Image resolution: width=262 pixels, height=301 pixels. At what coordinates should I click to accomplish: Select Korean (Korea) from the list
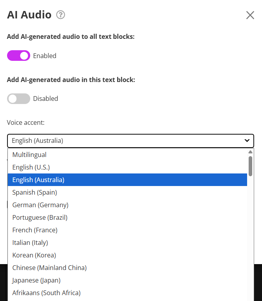34,255
